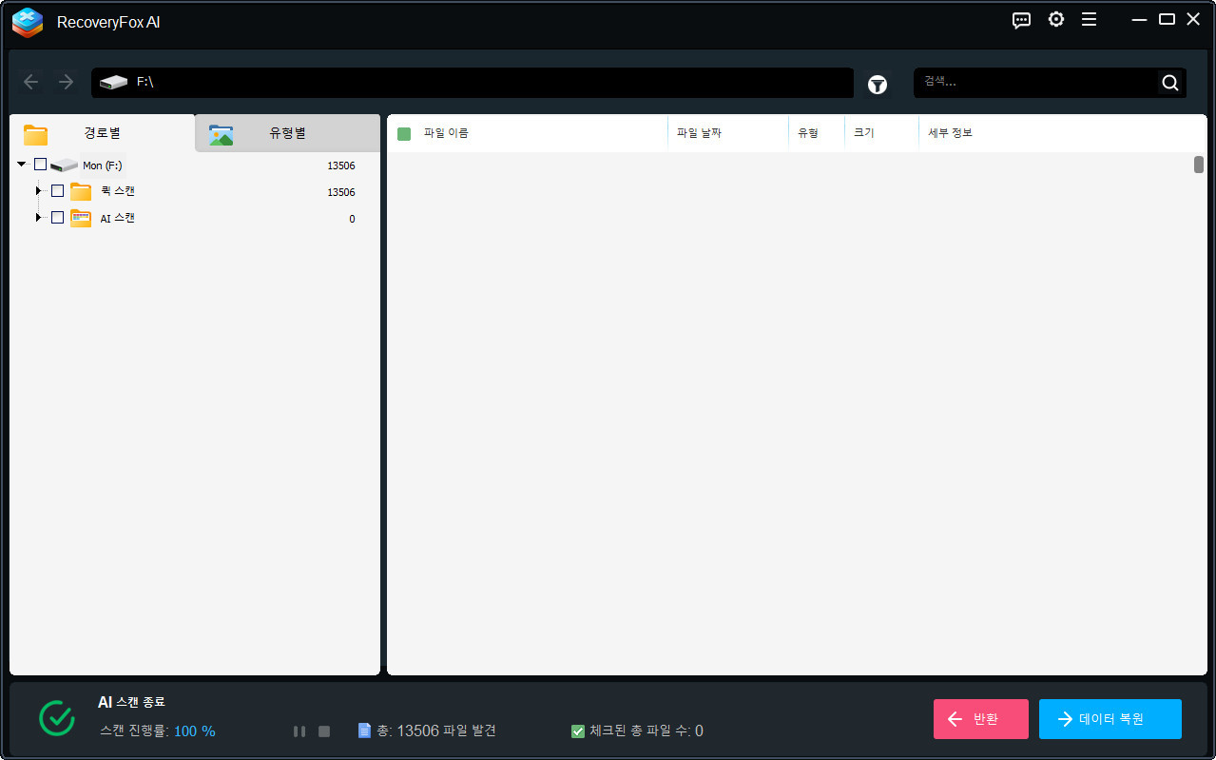The width and height of the screenshot is (1216, 760).
Task: Stop the scan with the stop icon
Action: pos(324,731)
